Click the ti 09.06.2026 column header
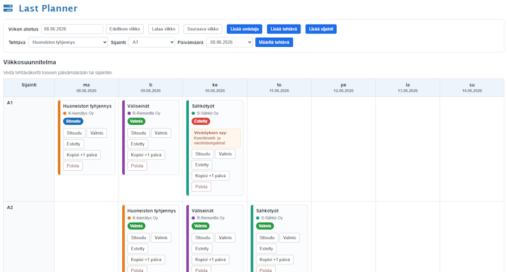Image resolution: width=507 pixels, height=272 pixels. (x=151, y=88)
